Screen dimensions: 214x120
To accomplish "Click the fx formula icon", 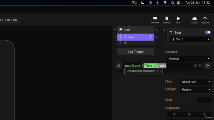I will [x=119, y=66].
